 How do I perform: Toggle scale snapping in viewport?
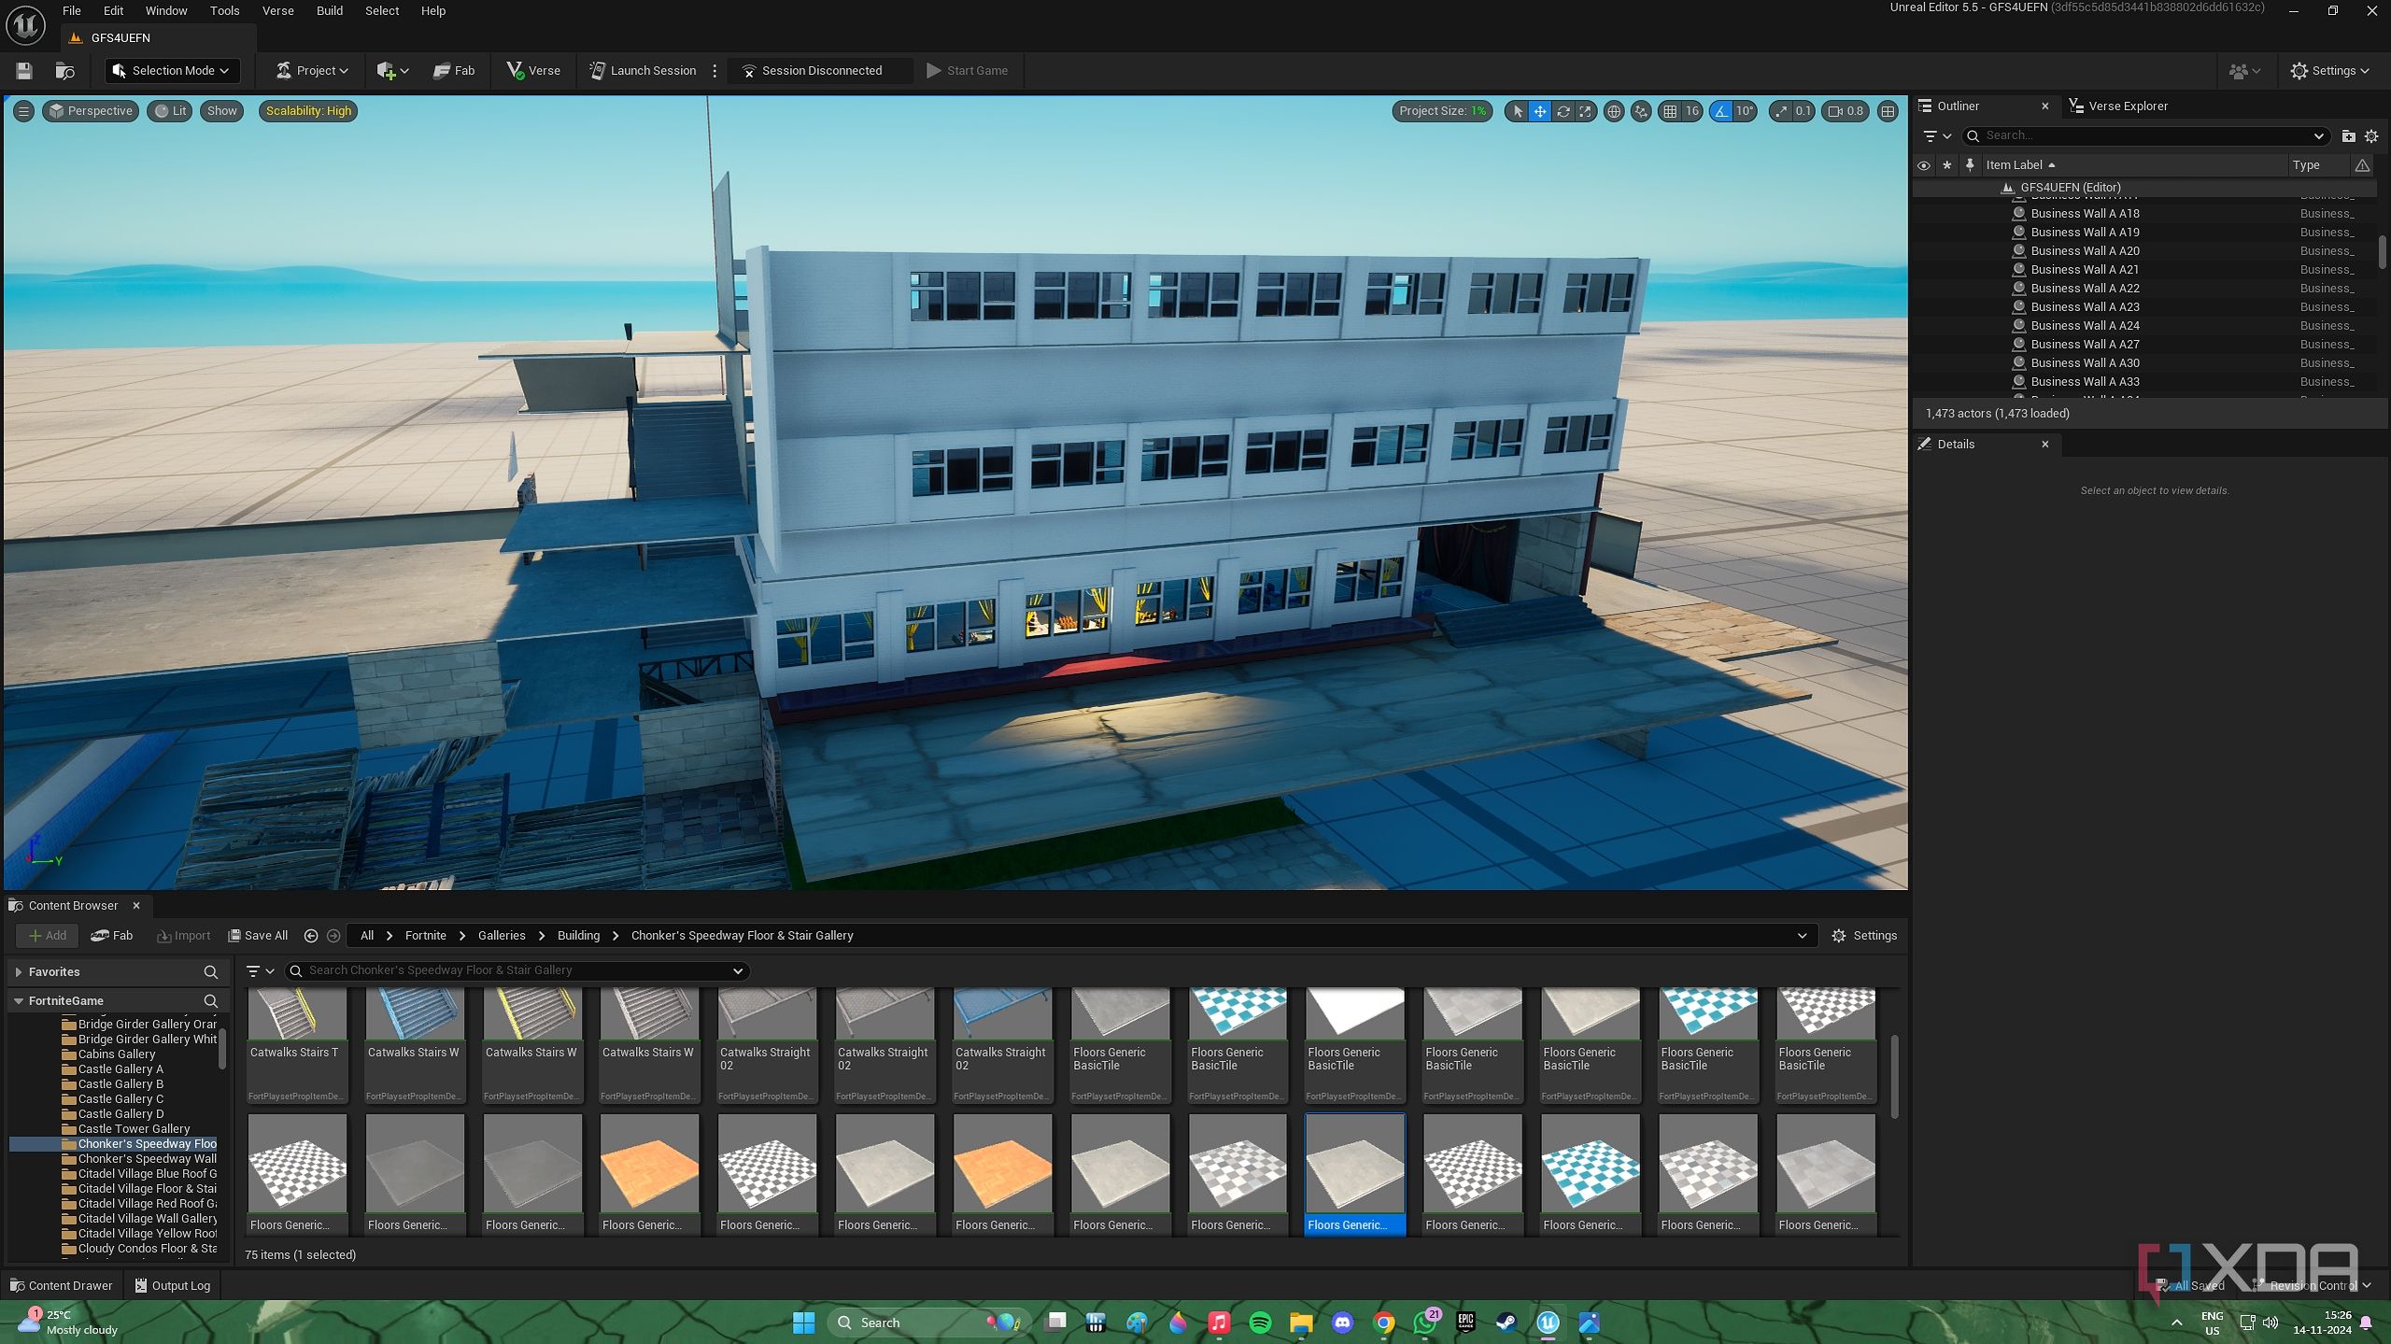1781,111
